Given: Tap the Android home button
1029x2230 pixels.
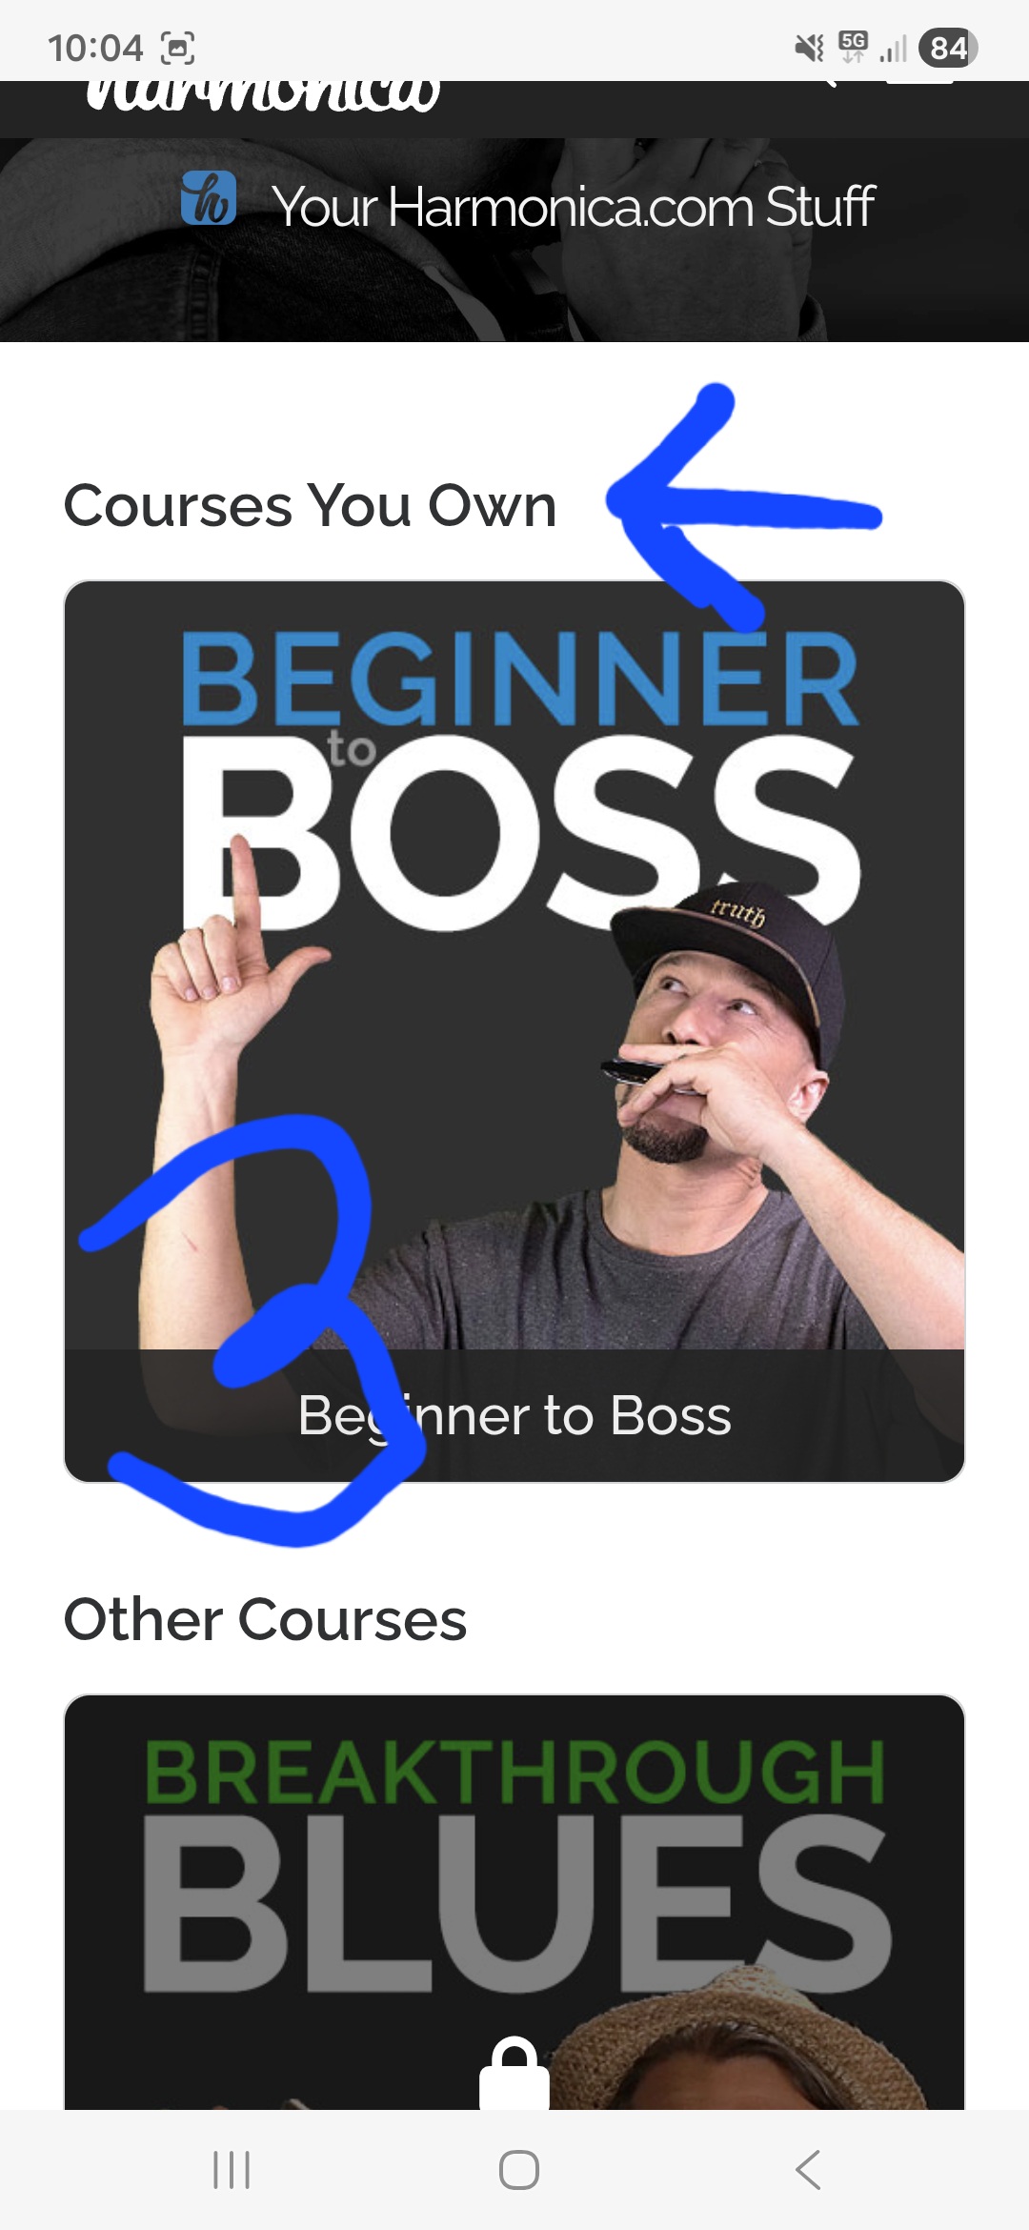Looking at the screenshot, I should [519, 2170].
